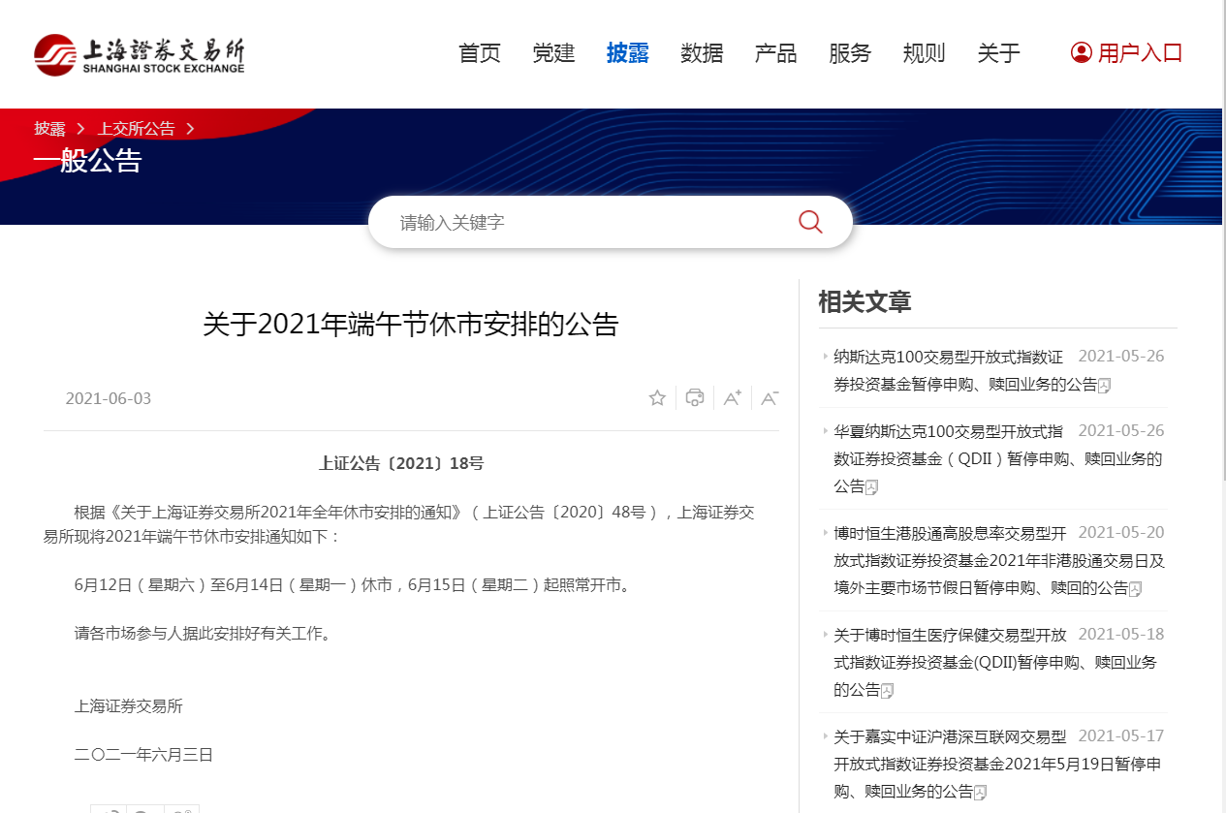Viewport: 1226px width, 813px height.
Task: Click 上交所公告 in the breadcrumb trail
Action: pos(136,128)
